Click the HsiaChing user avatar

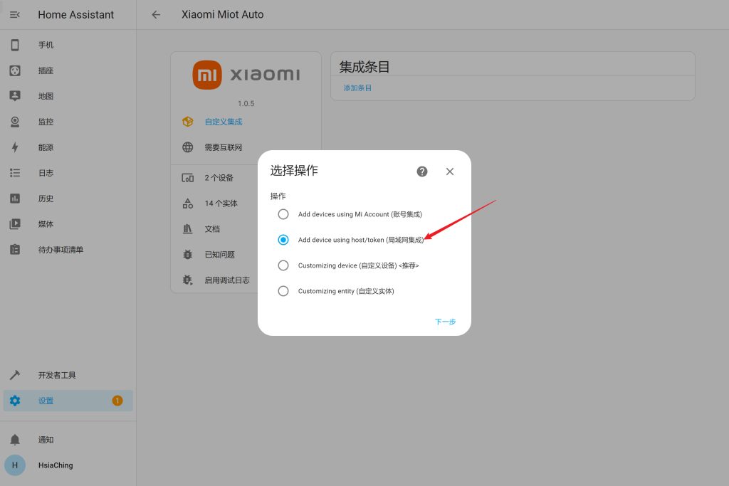tap(15, 465)
